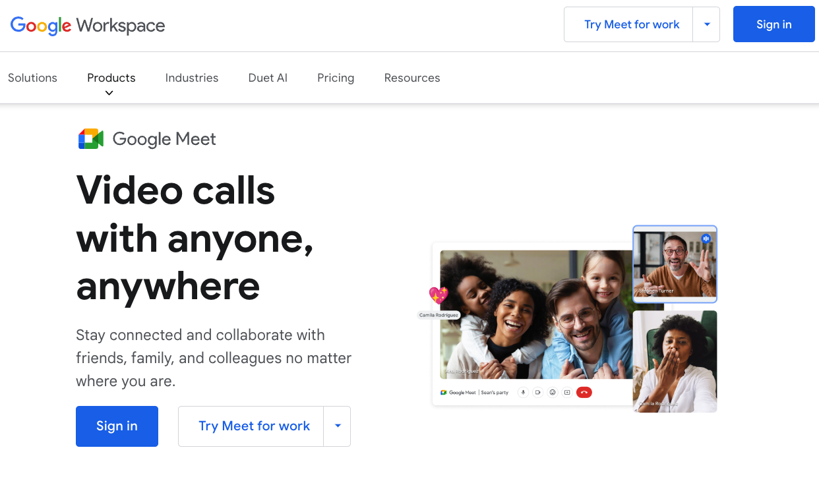The width and height of the screenshot is (819, 487).
Task: Select Duet AI in the navigation bar
Action: click(x=268, y=78)
